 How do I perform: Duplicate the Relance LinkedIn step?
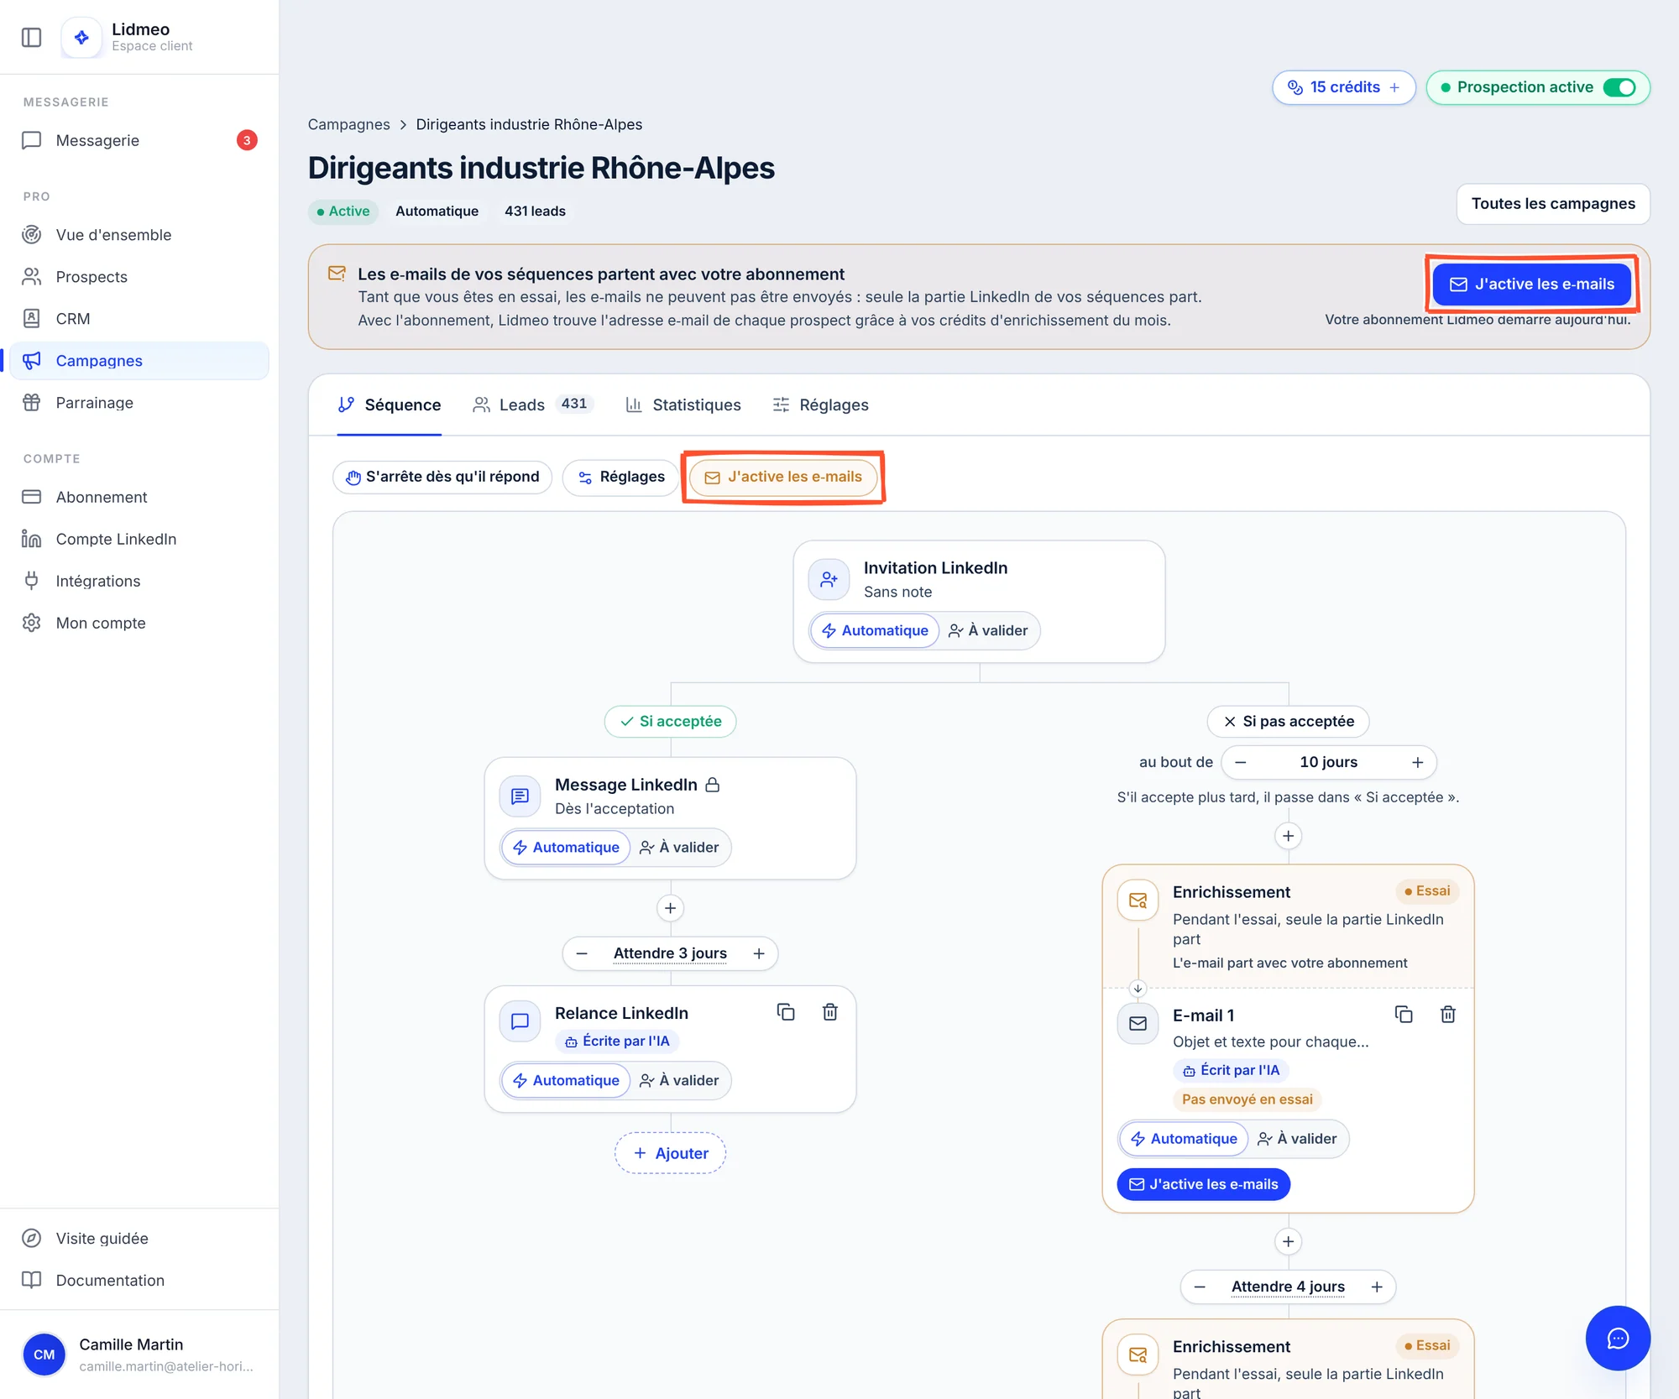[786, 1012]
